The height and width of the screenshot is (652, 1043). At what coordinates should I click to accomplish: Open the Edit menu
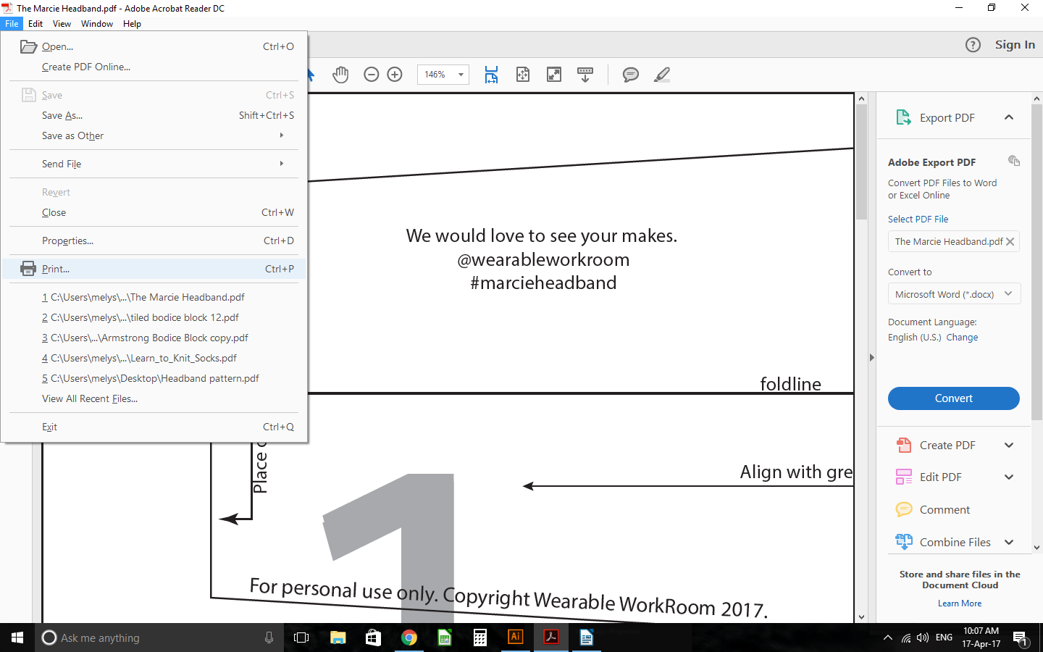tap(35, 24)
